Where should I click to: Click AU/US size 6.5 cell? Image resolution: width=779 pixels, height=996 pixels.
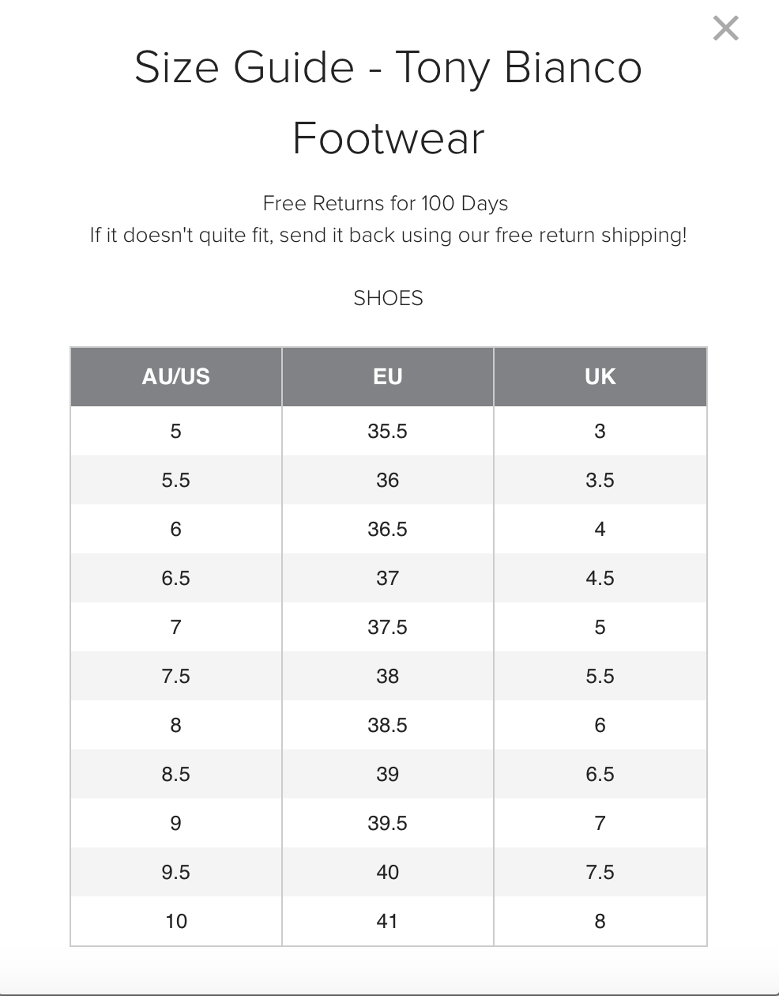[x=176, y=578]
